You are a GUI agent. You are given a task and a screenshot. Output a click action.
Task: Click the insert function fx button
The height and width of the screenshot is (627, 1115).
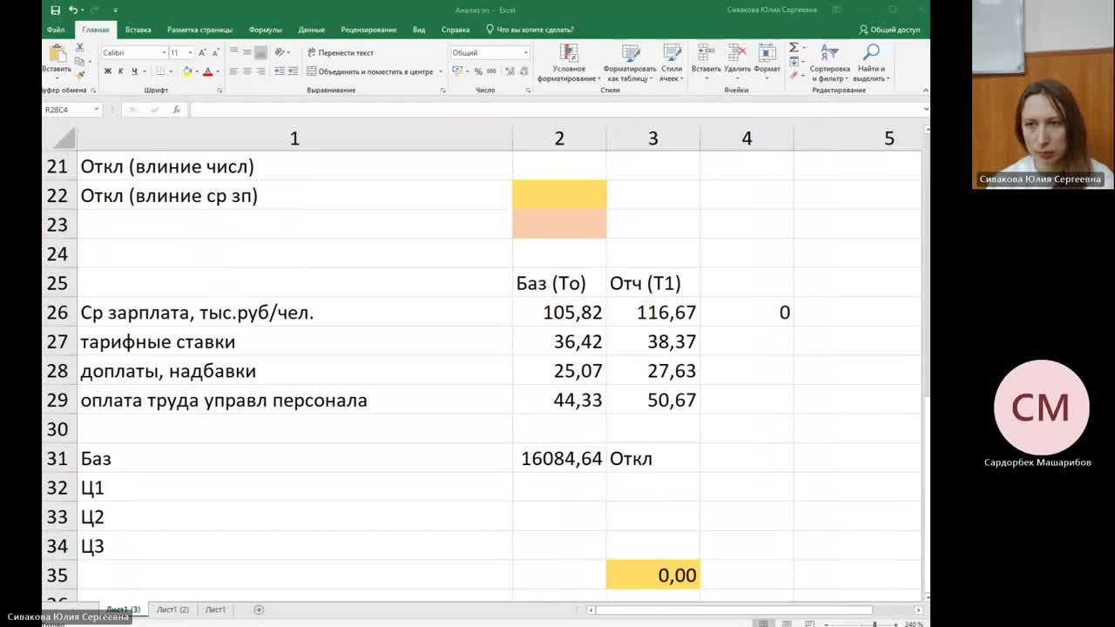click(176, 110)
